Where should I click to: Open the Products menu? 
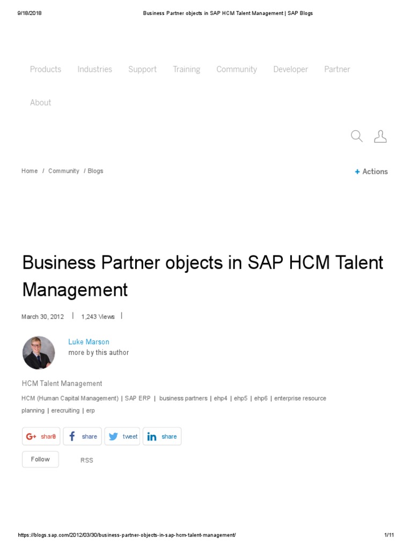[x=46, y=69]
